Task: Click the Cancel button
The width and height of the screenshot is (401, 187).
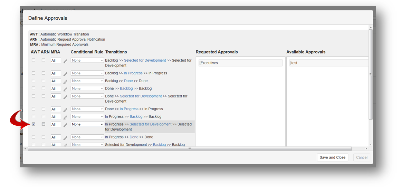Action: coord(362,157)
